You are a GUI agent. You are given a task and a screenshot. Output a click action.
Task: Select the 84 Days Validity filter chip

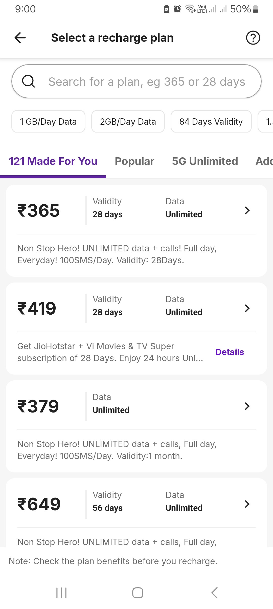211,122
